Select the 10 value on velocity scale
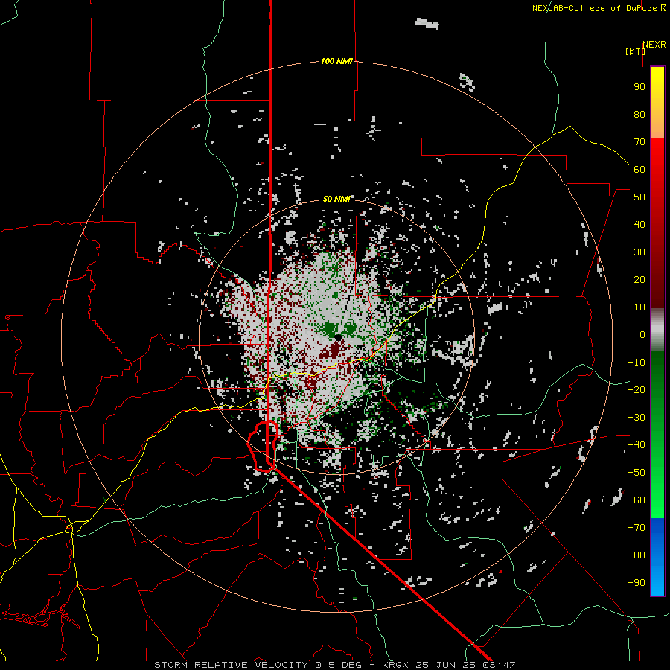This screenshot has height=670, width=670. [x=639, y=307]
